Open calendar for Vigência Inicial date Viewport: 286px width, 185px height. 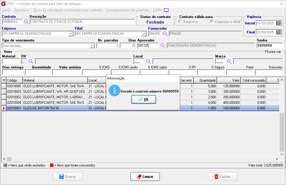coord(278,23)
